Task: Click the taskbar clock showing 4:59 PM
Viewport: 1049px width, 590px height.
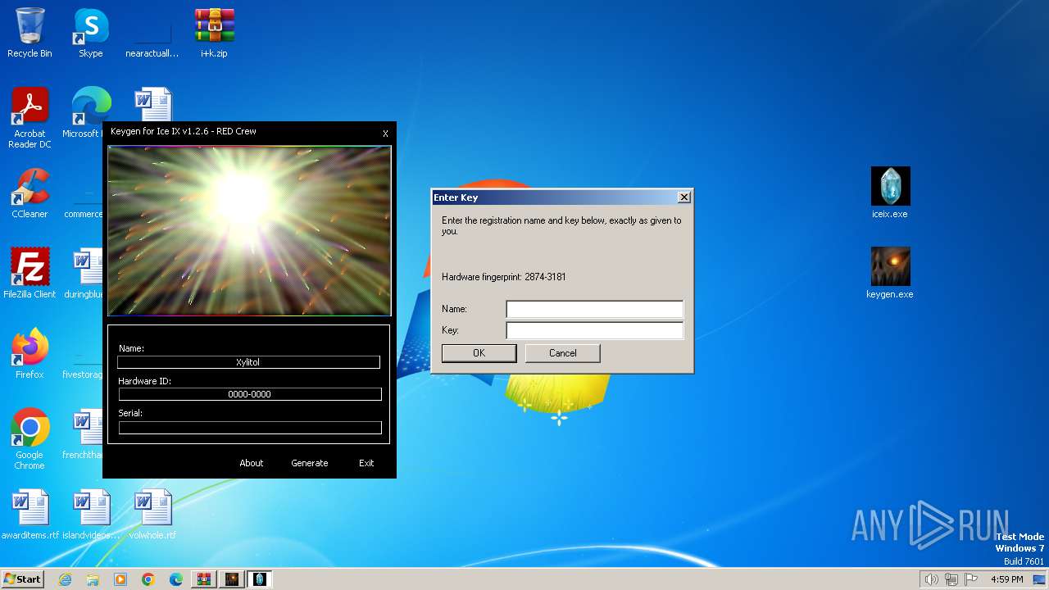Action: (1007, 579)
